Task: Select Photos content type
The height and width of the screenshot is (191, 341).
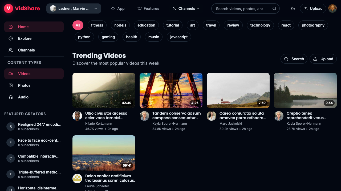Action: pyautogui.click(x=34, y=85)
